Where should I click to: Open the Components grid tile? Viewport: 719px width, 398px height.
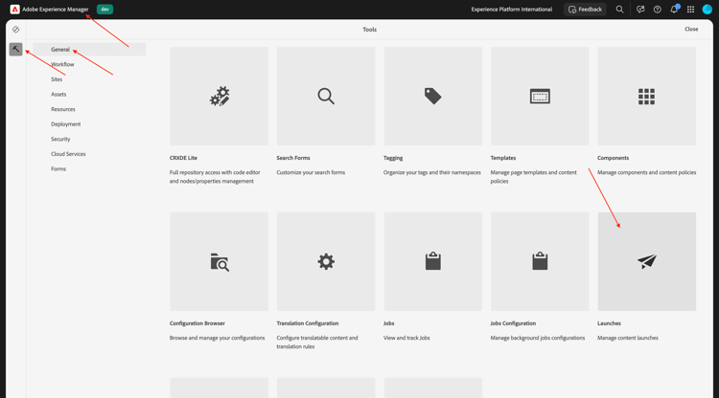pos(646,96)
